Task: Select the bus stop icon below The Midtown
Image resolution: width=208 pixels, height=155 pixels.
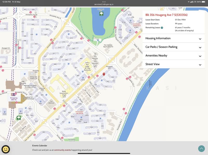Action: [x=55, y=109]
